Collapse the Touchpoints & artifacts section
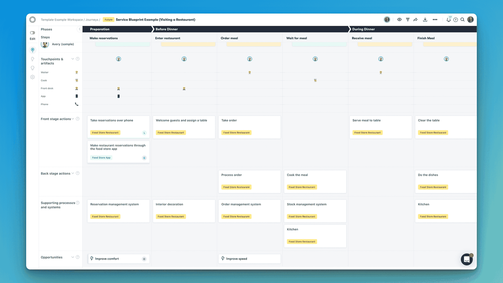This screenshot has width=503, height=283. [x=73, y=59]
